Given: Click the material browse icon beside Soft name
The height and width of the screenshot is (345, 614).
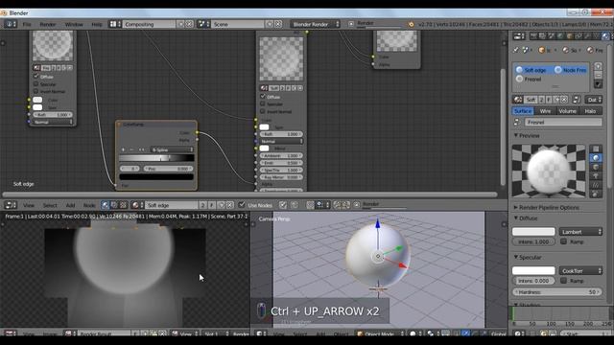Looking at the screenshot, I should (x=518, y=100).
